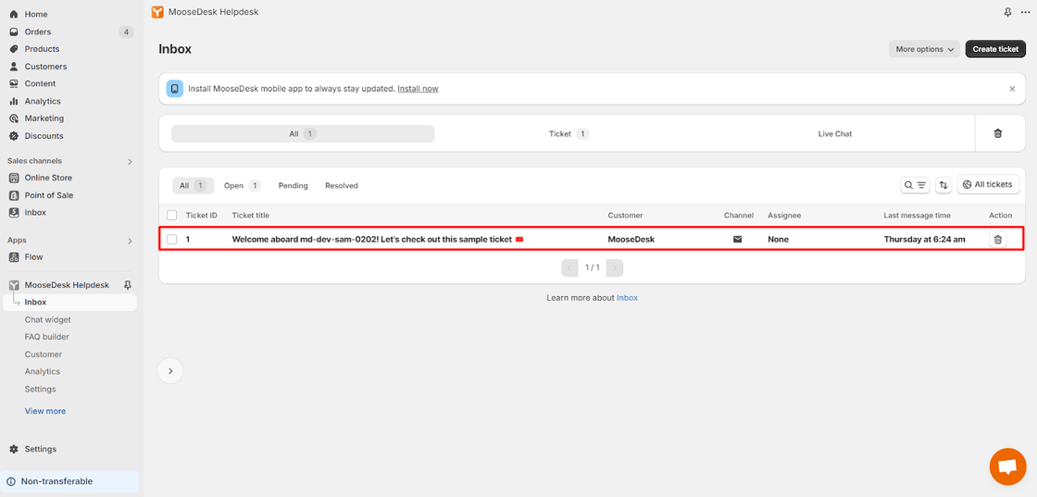Image resolution: width=1037 pixels, height=497 pixels.
Task: Open Online Store sales channel
Action: 48,178
